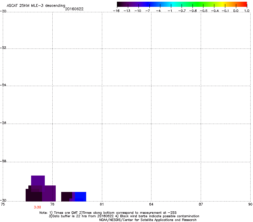Click the -22 latitude axis label
This screenshot has height=222, width=253.
(3, 48)
